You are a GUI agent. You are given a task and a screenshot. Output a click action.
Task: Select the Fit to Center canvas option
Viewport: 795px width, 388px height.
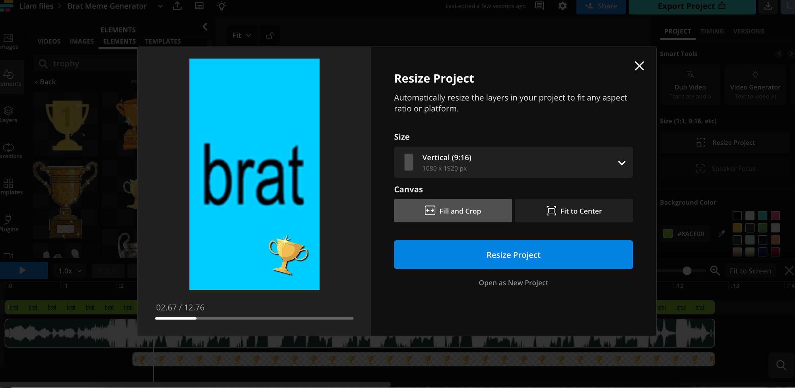coord(574,211)
